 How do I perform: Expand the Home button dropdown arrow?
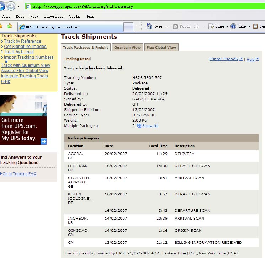pos(167,27)
